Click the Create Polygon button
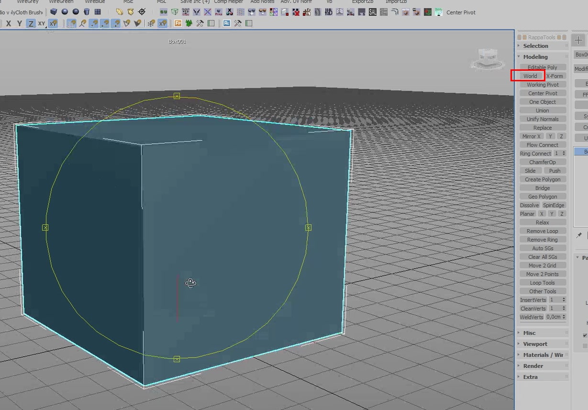 coord(543,179)
